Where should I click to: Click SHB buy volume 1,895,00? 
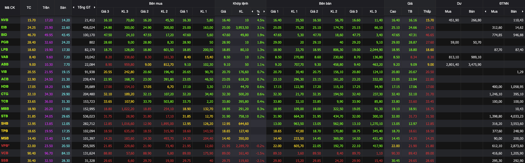pos(167,124)
